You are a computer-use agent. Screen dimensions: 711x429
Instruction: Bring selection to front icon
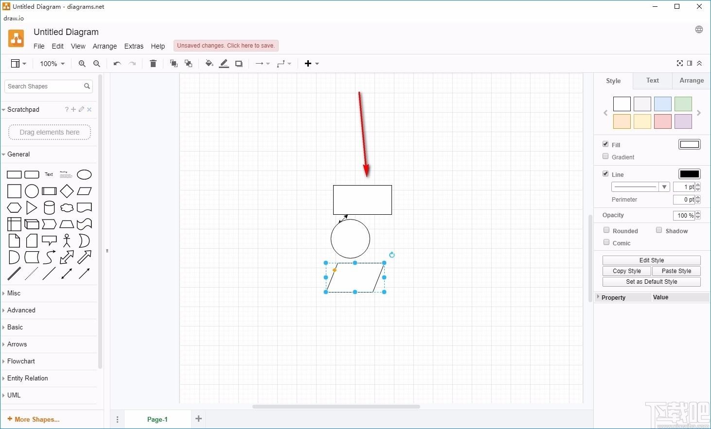point(174,64)
